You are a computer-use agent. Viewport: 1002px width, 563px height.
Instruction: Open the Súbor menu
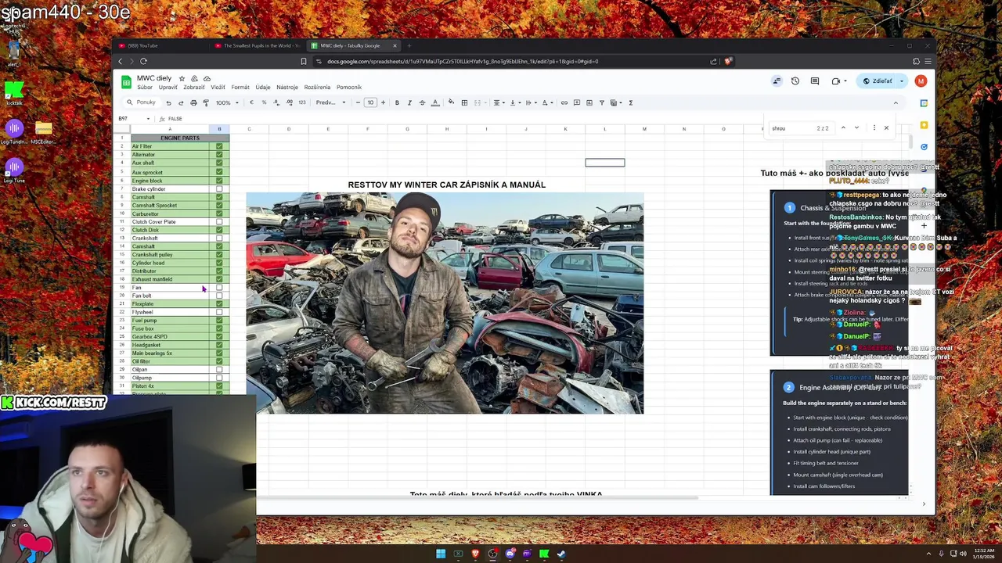tap(145, 88)
